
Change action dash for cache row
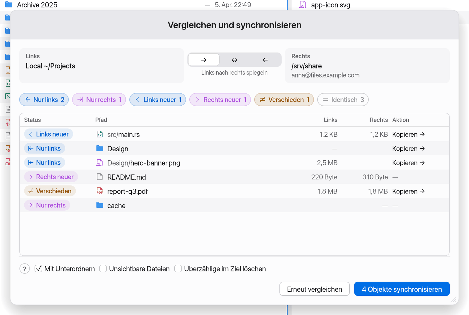(395, 206)
